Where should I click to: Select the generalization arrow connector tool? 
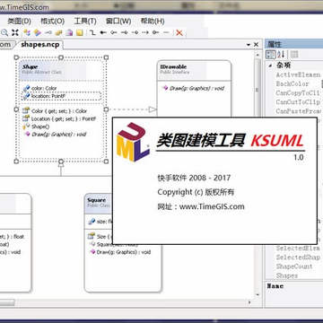124,32
